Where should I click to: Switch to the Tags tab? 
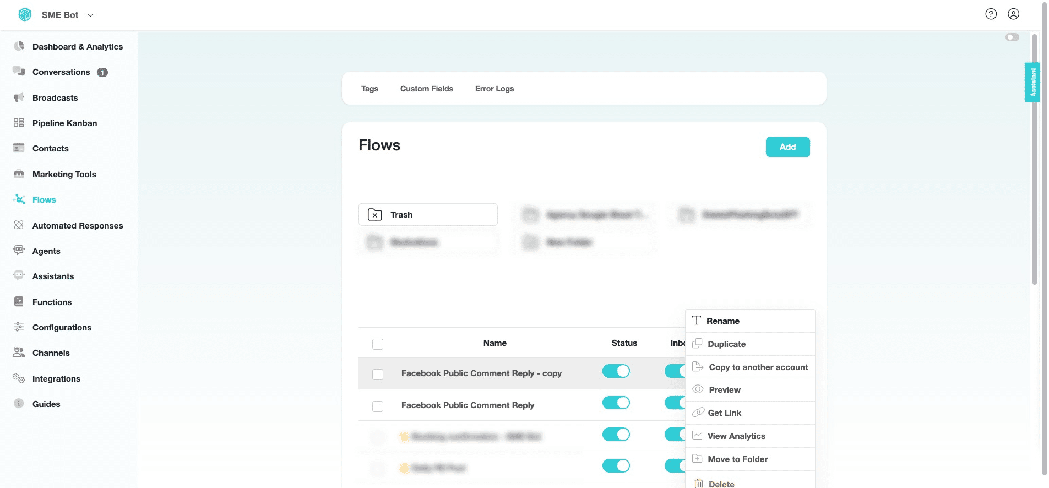[x=369, y=89]
